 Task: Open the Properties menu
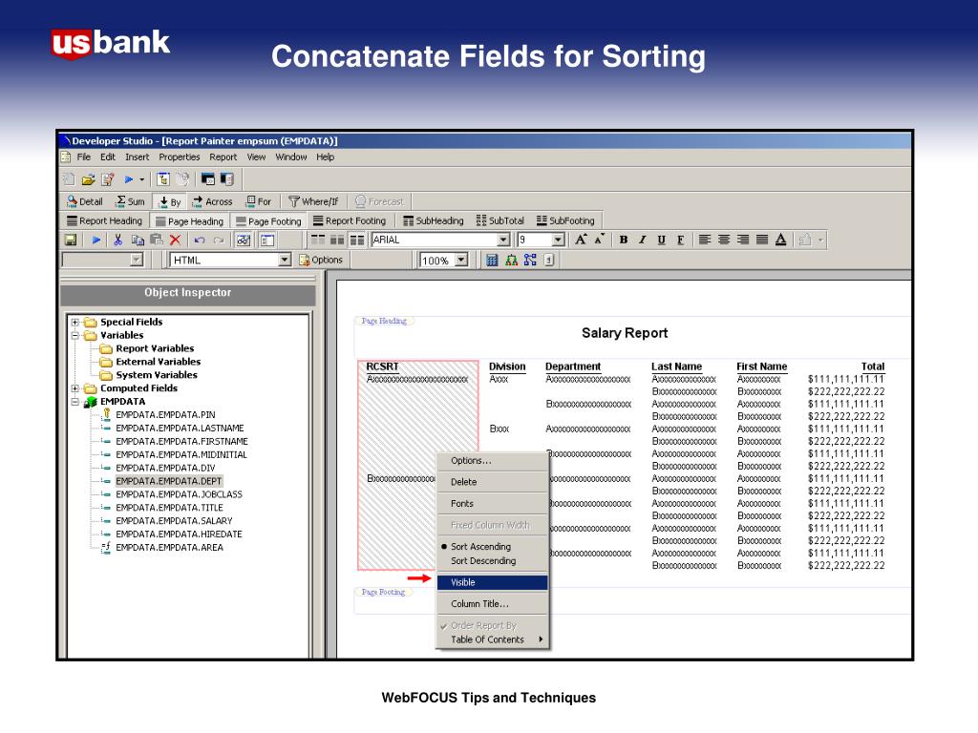pyautogui.click(x=179, y=157)
